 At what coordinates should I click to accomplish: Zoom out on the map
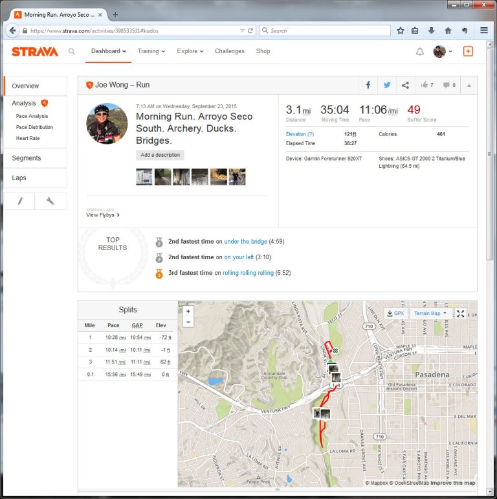pos(188,321)
